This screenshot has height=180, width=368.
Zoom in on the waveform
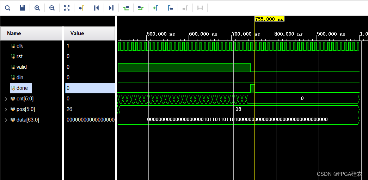pos(37,8)
